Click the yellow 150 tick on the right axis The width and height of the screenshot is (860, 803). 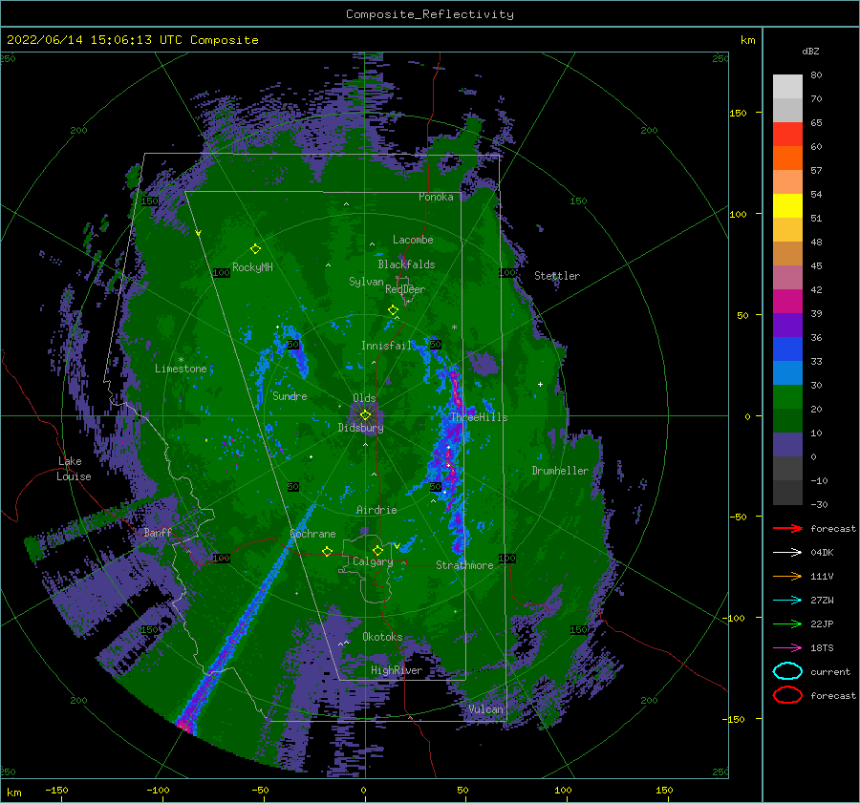click(738, 113)
